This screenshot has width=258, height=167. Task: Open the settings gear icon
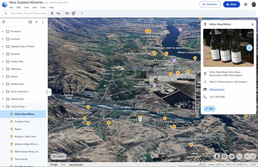(245, 5)
